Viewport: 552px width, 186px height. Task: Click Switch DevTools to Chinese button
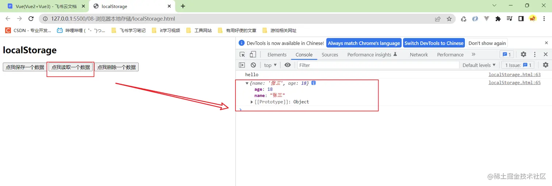pos(434,43)
